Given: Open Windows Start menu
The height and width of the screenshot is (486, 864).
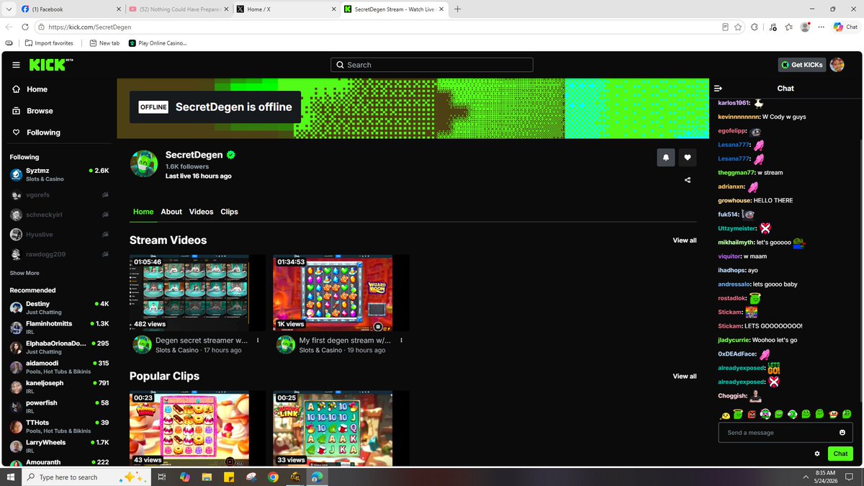Looking at the screenshot, I should (x=10, y=477).
